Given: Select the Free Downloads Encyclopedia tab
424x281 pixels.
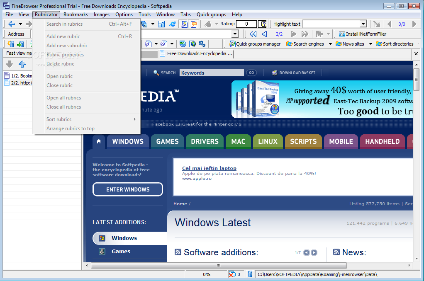Looking at the screenshot, I should pos(197,54).
